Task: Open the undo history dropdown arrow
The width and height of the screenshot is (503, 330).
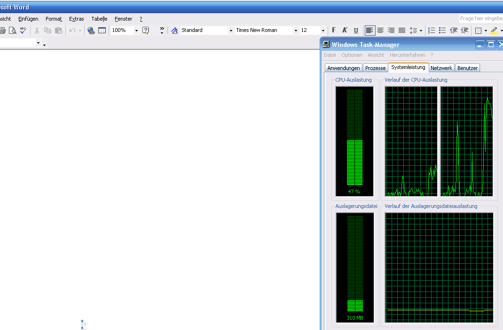Action: (80, 31)
